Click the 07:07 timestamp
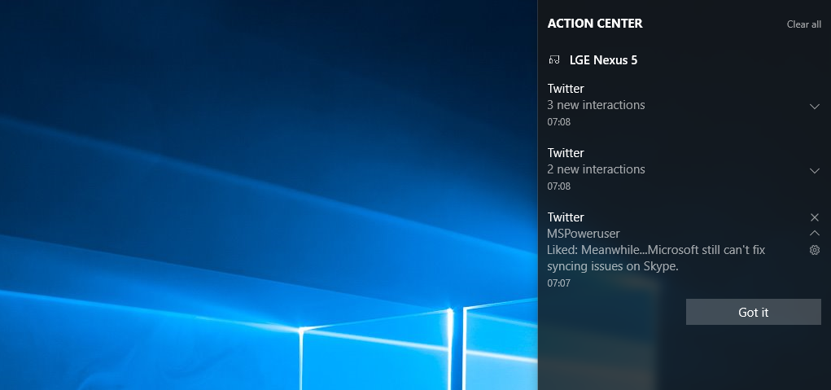 click(558, 283)
